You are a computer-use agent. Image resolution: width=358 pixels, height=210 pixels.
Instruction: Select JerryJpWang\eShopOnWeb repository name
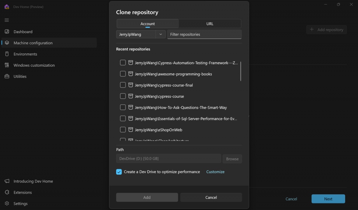click(158, 130)
